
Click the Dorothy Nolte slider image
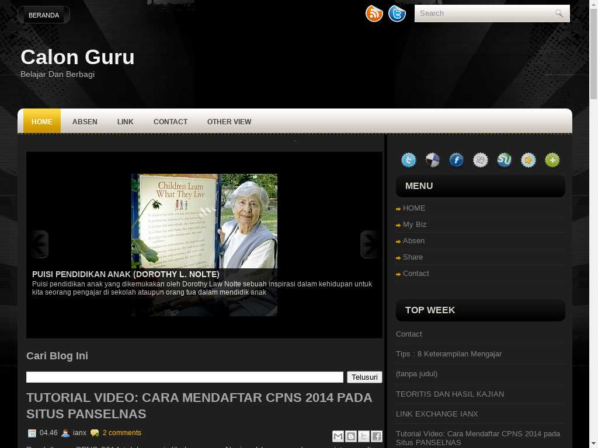click(x=204, y=222)
